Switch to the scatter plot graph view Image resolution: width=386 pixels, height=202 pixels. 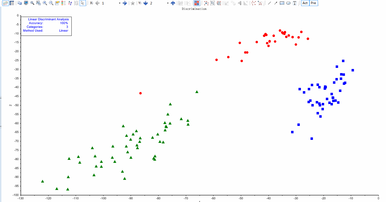click(5, 3)
